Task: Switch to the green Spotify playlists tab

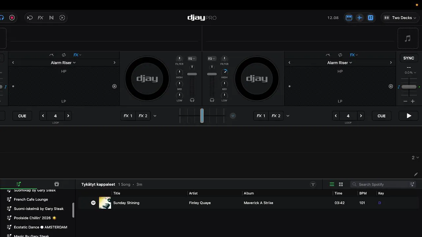Action: (x=18, y=184)
